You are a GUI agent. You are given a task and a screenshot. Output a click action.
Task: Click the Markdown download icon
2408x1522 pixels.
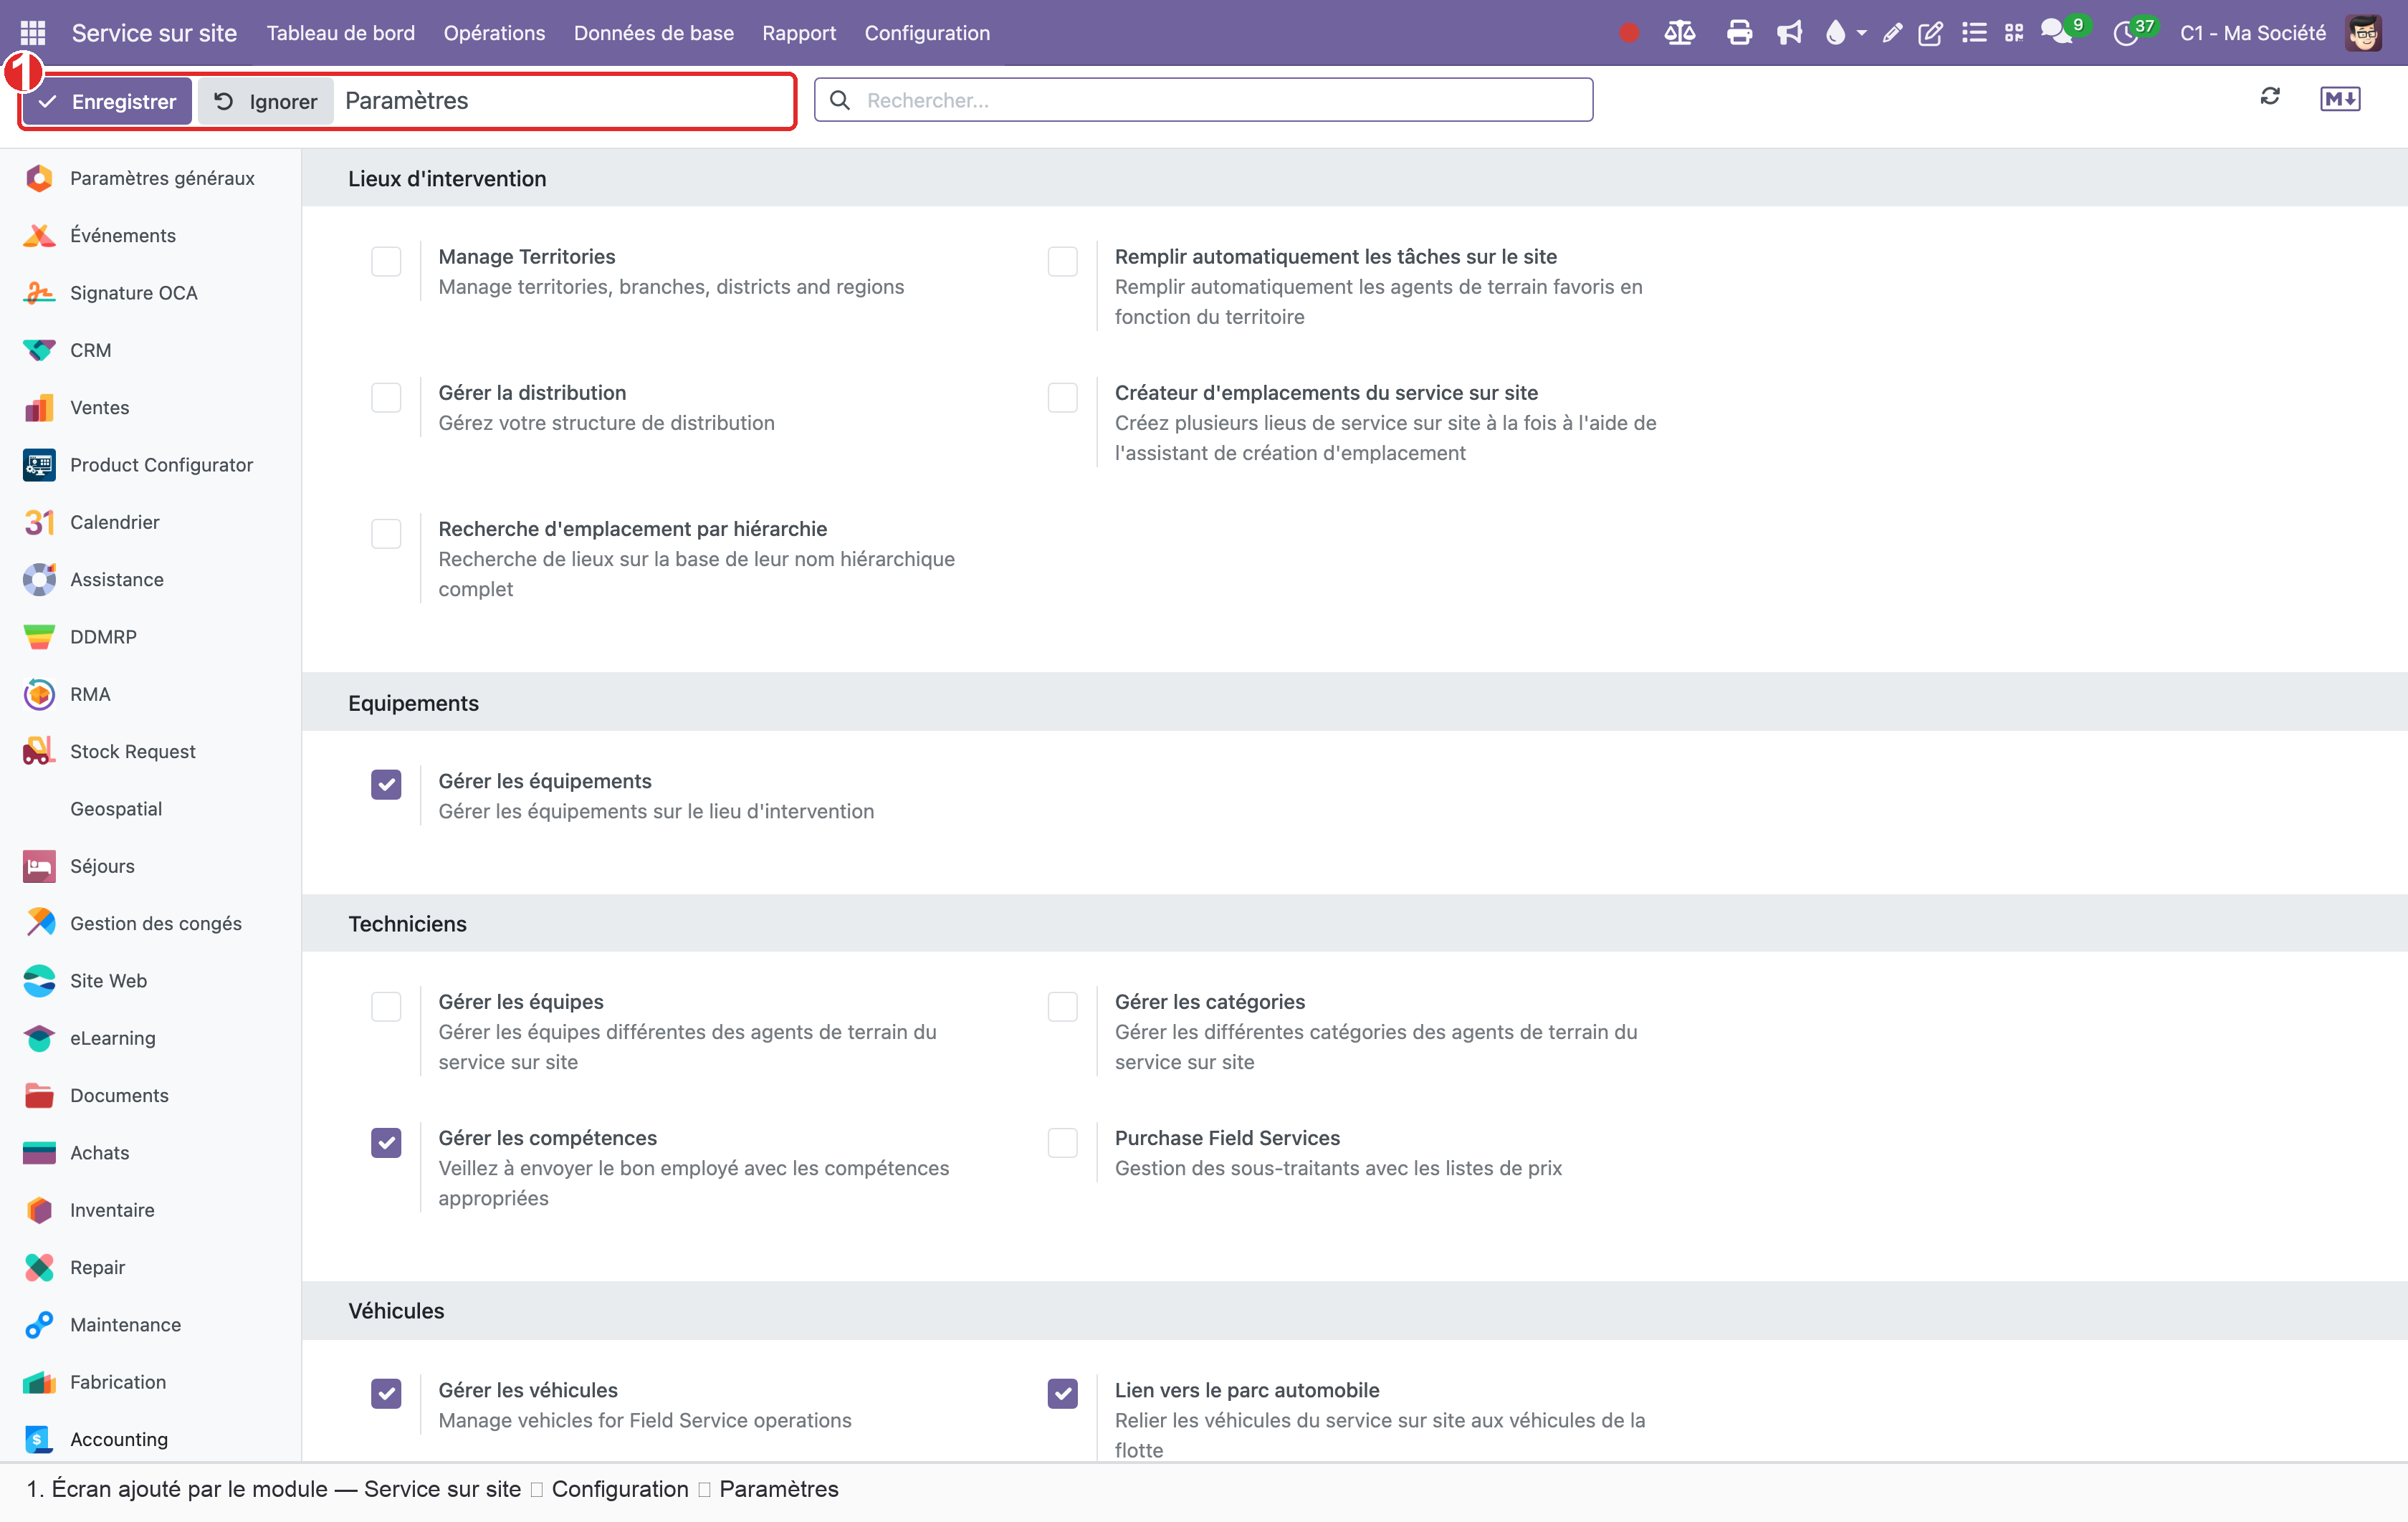click(2340, 98)
